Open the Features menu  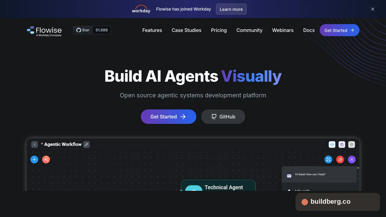pyautogui.click(x=152, y=30)
